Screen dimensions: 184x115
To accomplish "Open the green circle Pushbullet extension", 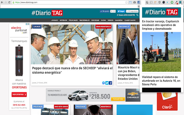I will 172,2.
